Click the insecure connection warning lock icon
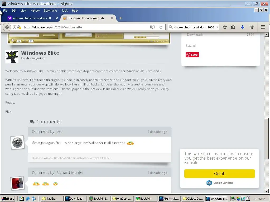This screenshot has width=270, height=202. (x=19, y=27)
